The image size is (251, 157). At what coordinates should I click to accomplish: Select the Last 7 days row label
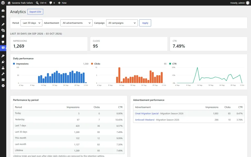tap(20, 126)
